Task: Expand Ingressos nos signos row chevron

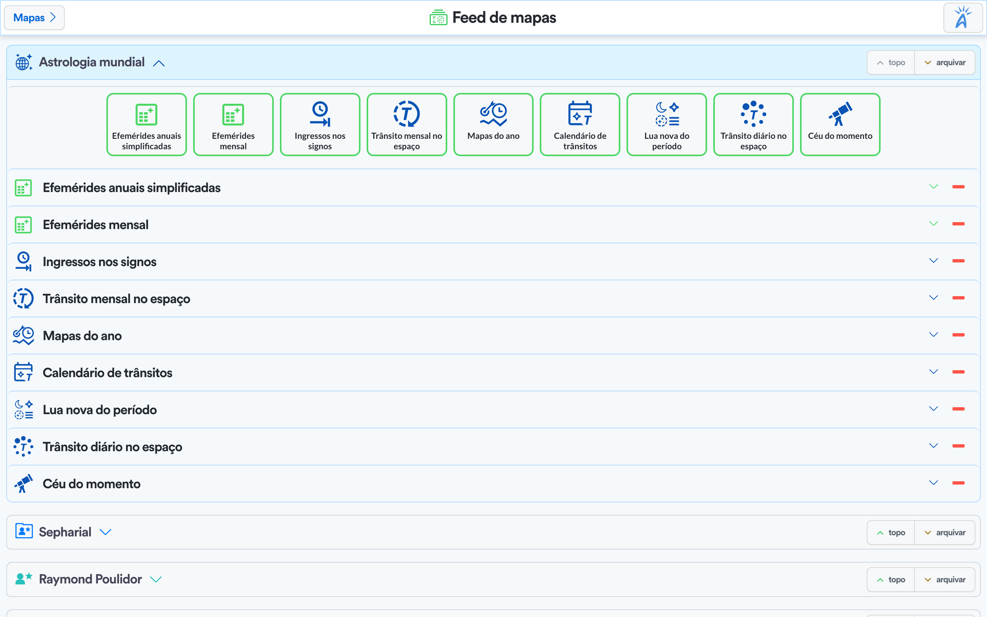Action: 933,260
